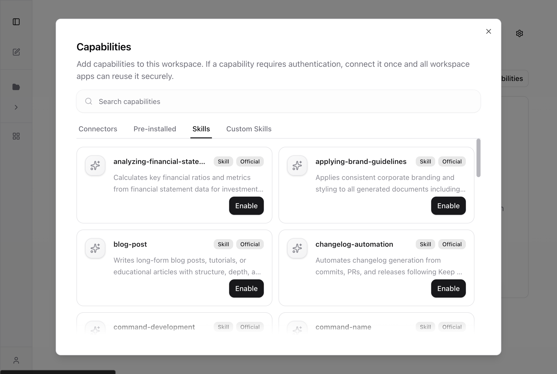Click the sparkle icon on the blog-post skill
Viewport: 557px width, 374px height.
95,248
